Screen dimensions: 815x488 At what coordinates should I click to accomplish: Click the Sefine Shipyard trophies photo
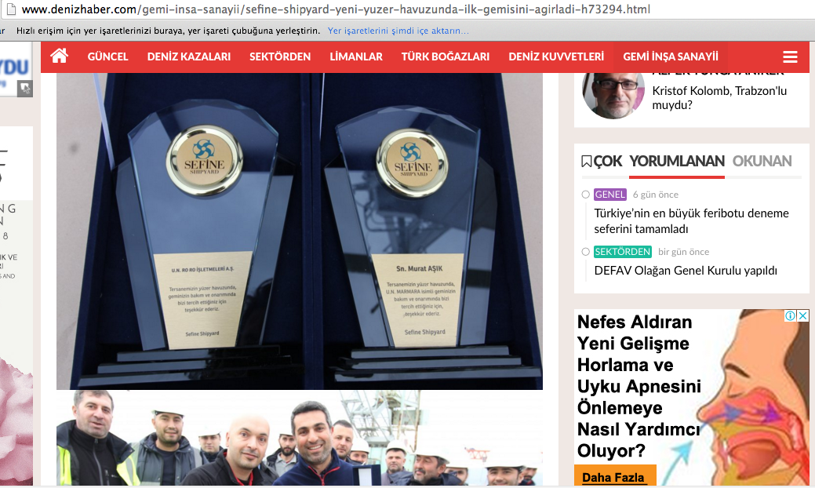[x=300, y=231]
